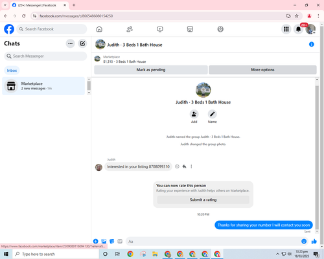The height and width of the screenshot is (259, 324).
Task: Click the message text field Aa
Action: click(x=213, y=242)
